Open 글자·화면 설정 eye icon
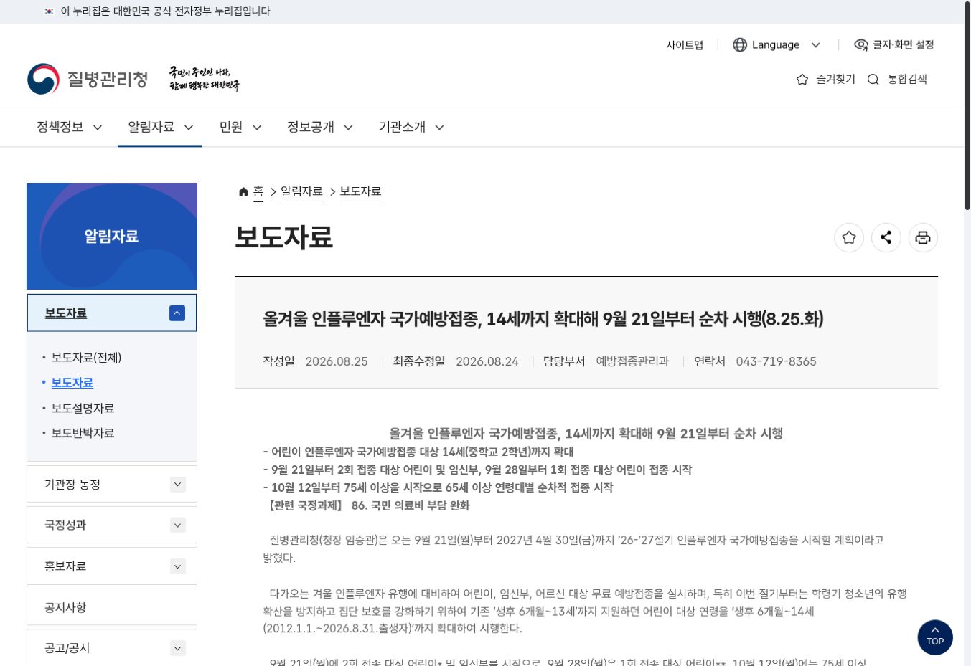This screenshot has height=666, width=971. click(861, 44)
